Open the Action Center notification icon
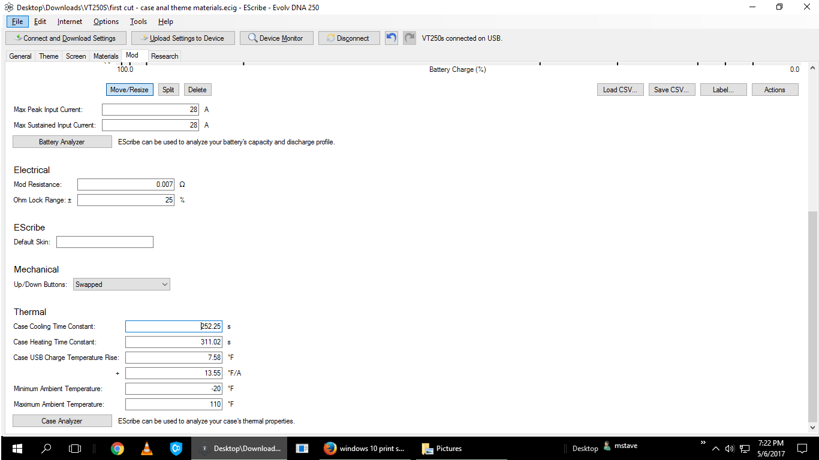This screenshot has width=819, height=460. point(802,448)
